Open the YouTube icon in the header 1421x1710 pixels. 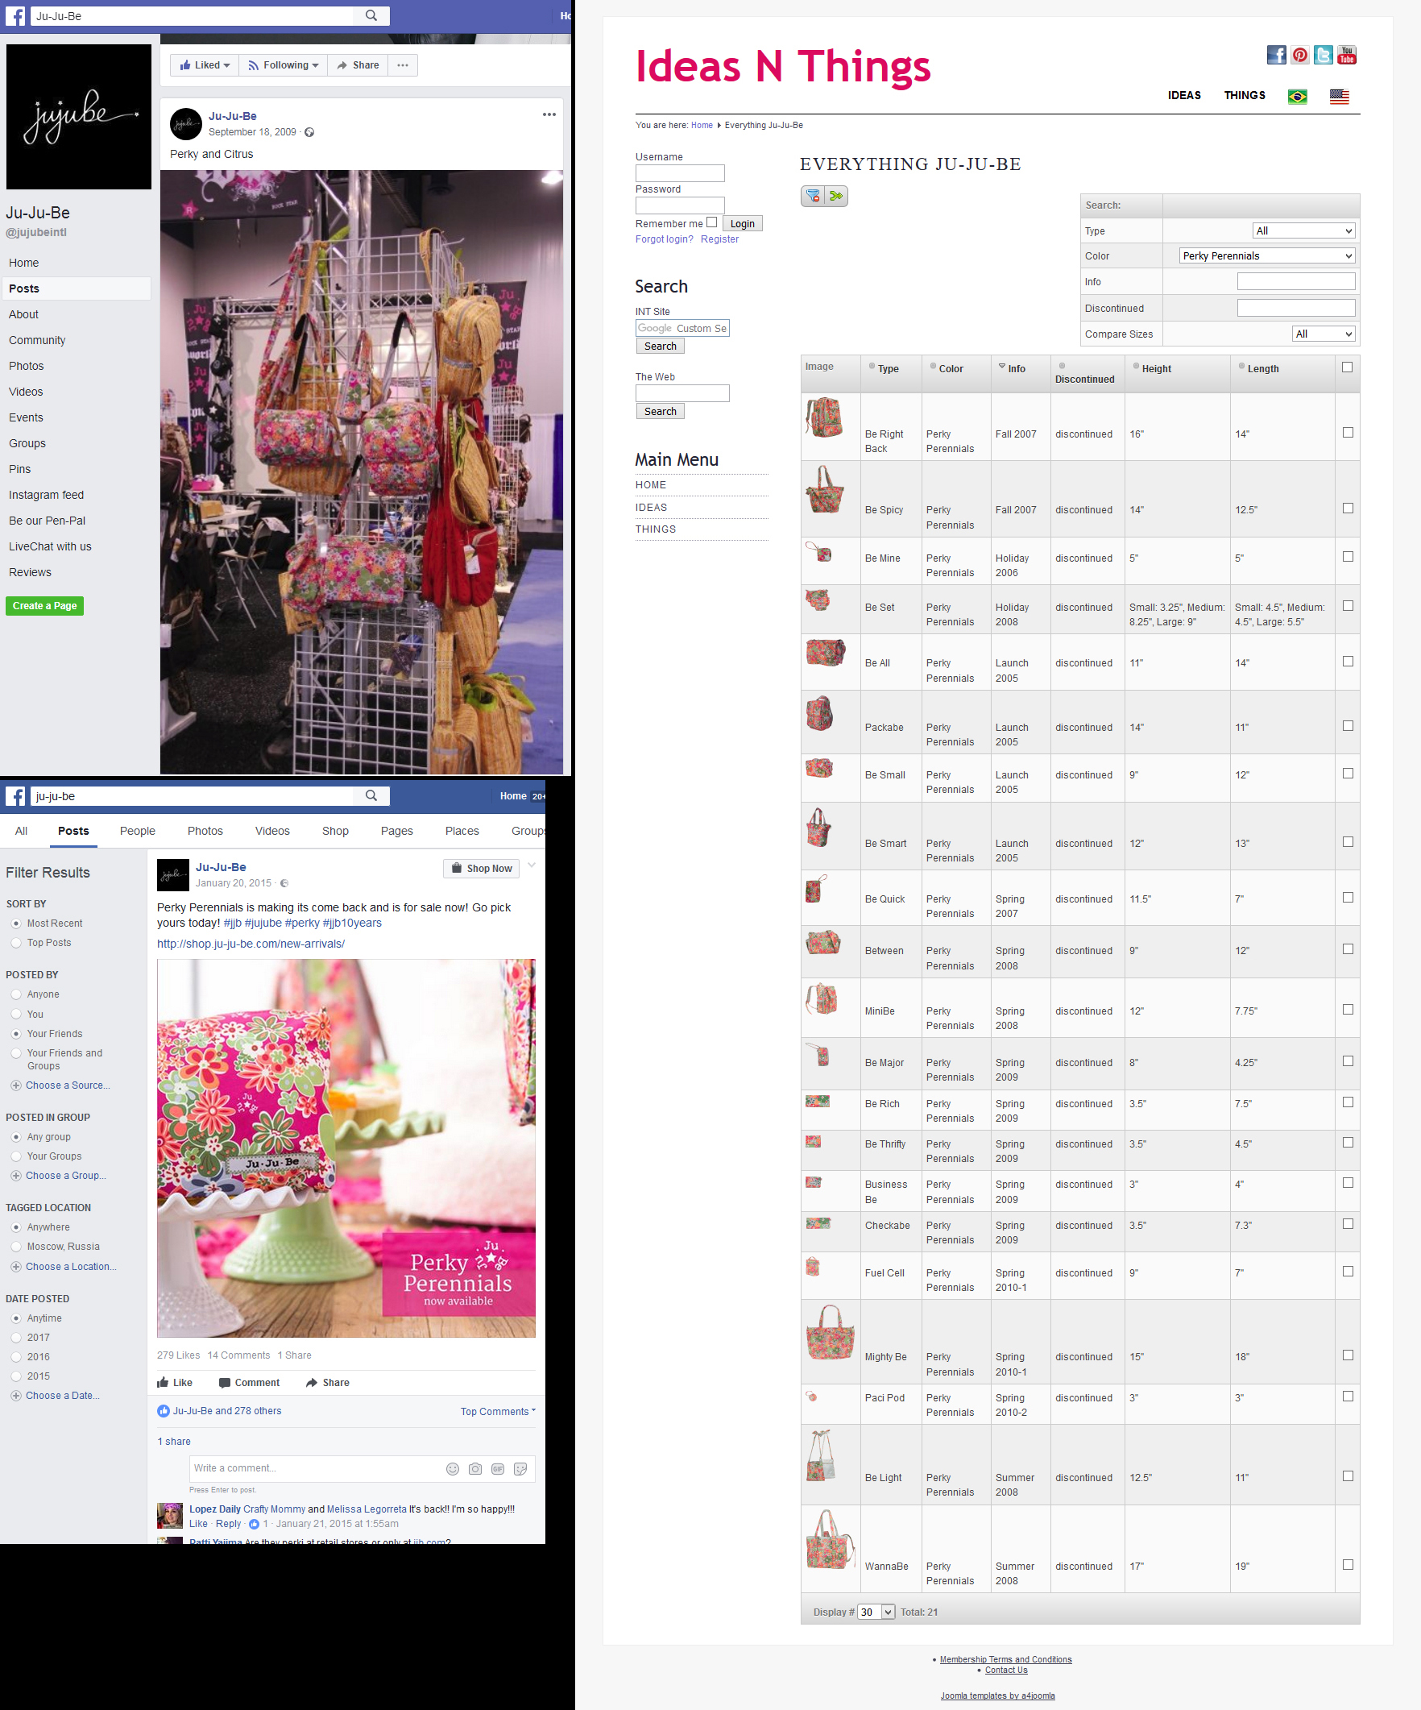coord(1347,55)
